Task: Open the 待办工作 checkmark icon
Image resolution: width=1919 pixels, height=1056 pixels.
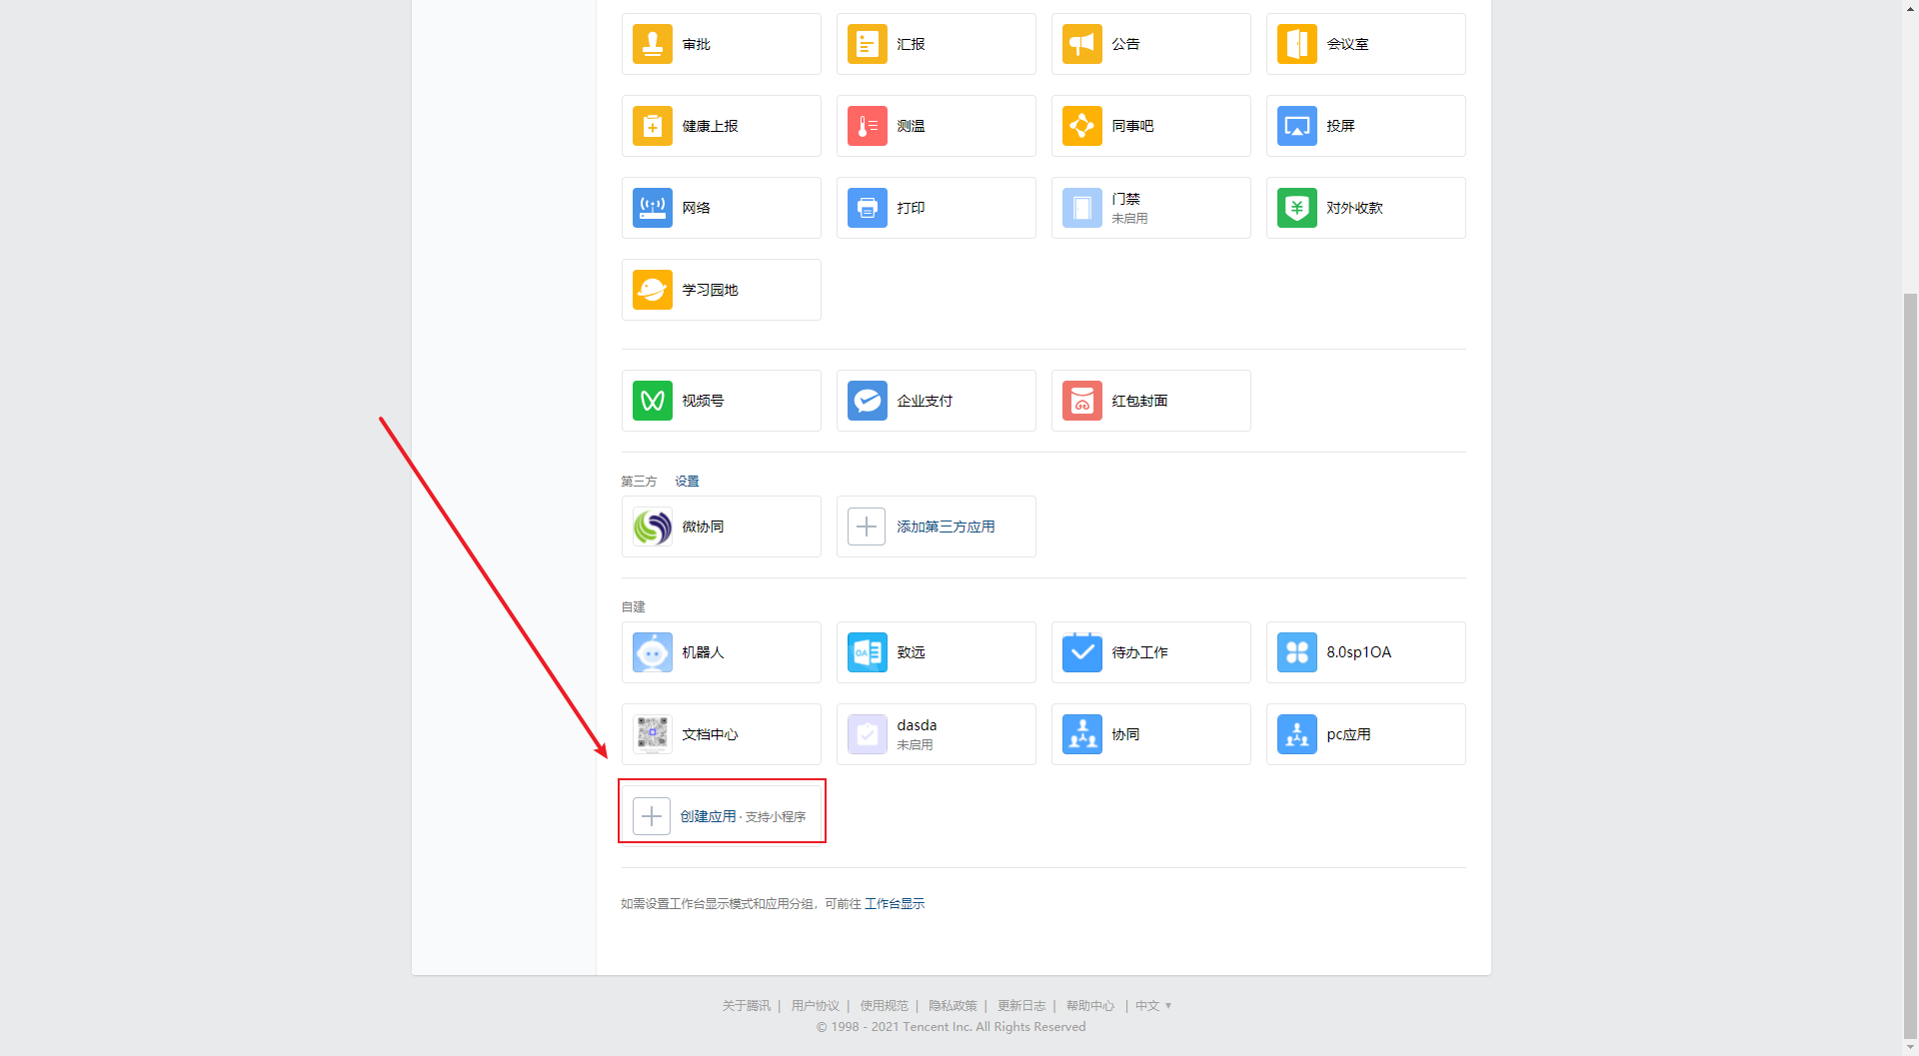Action: tap(1082, 652)
